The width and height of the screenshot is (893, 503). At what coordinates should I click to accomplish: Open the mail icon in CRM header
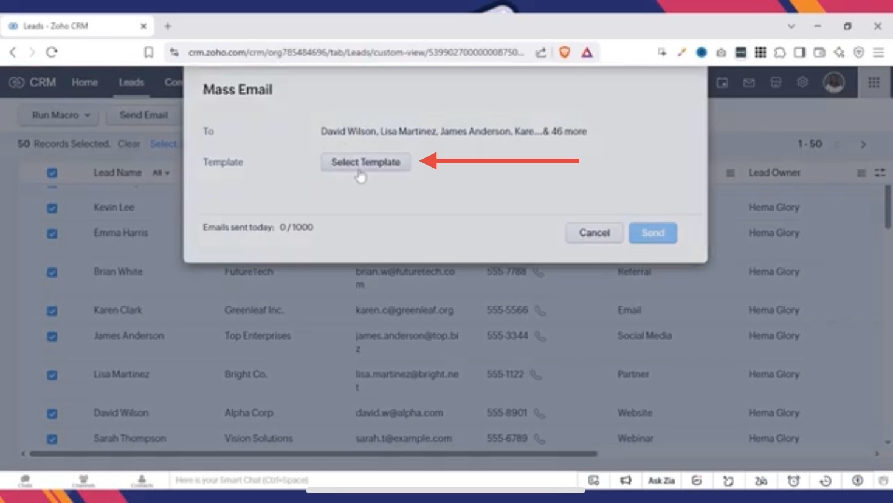(749, 83)
